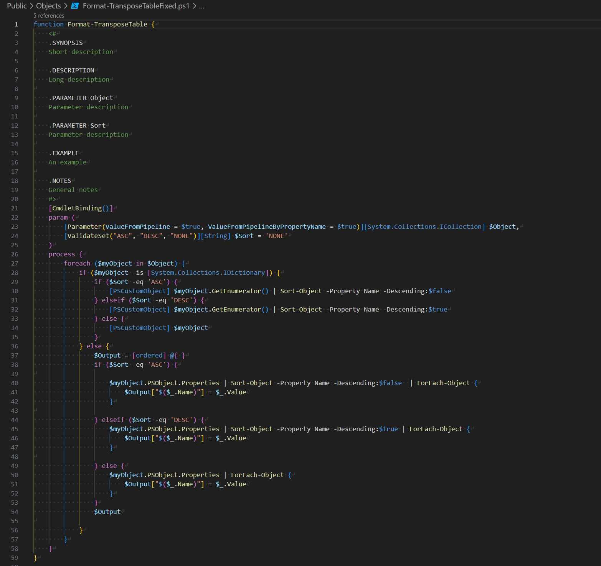This screenshot has height=566, width=601.
Task: Place cursor on the function keyword
Action: (48, 24)
